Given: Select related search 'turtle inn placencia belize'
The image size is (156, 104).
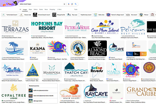Looking at the screenshot, I should point(43,90).
